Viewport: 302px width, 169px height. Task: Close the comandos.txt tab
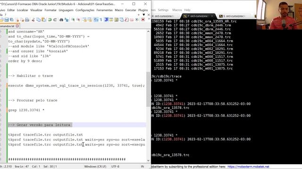[x=17, y=26]
